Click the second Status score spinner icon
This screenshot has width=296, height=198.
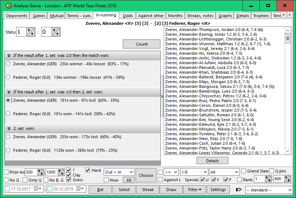(56, 32)
